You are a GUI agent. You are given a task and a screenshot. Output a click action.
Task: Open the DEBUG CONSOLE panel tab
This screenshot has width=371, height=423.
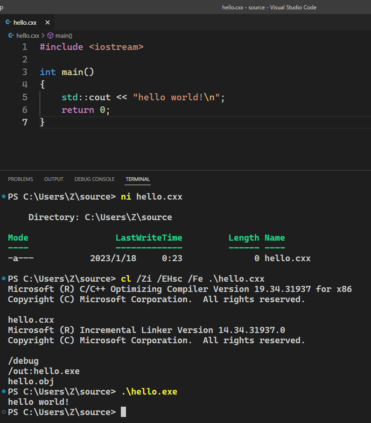click(x=94, y=179)
